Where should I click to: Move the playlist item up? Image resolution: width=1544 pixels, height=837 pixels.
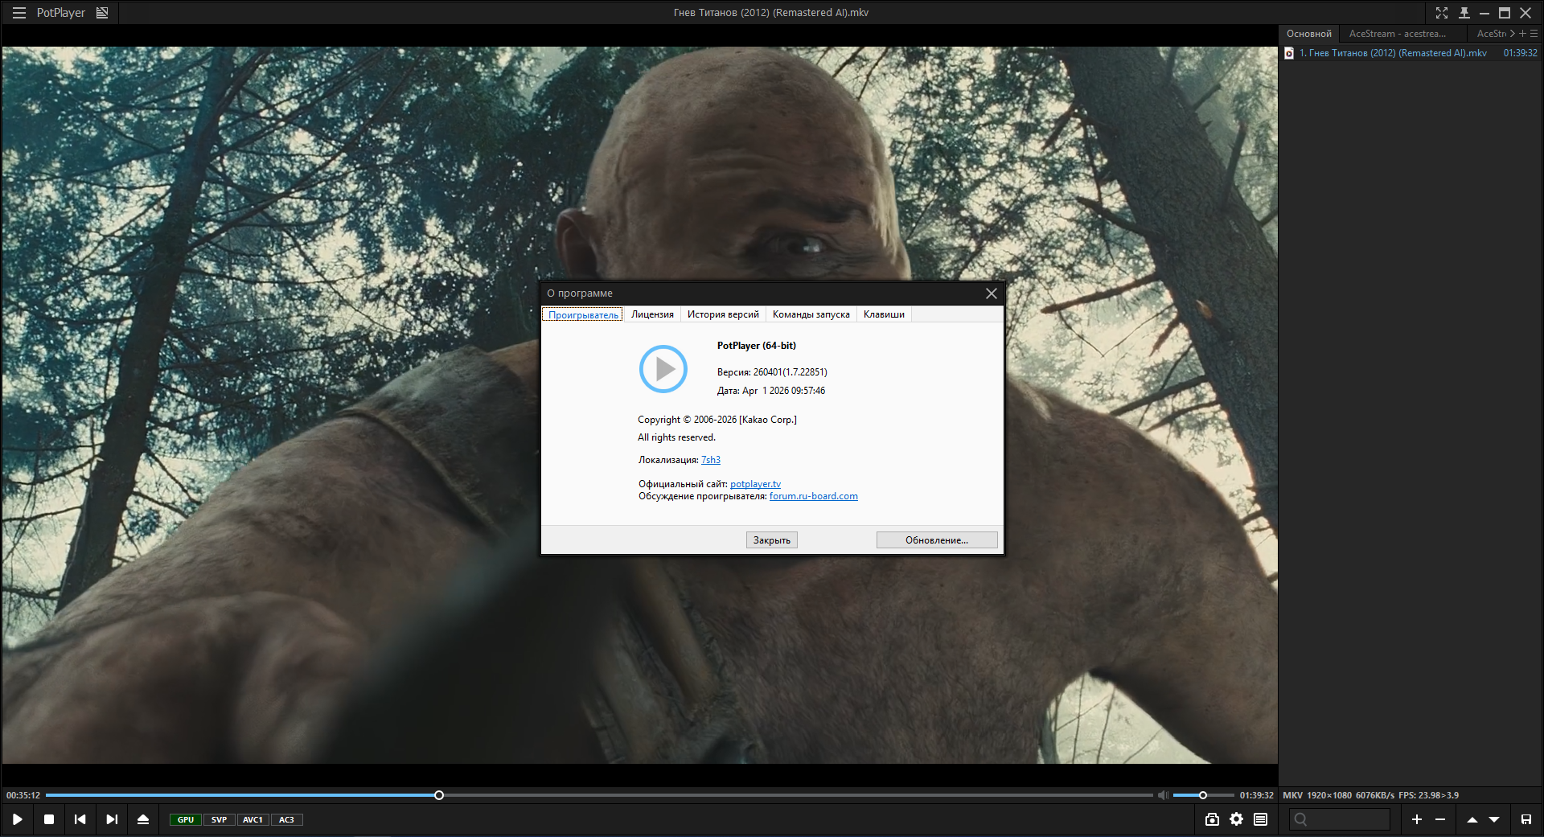[1472, 819]
